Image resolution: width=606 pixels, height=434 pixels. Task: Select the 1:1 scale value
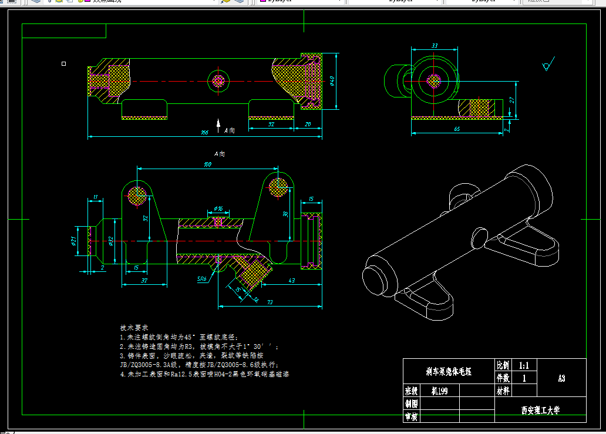524,365
